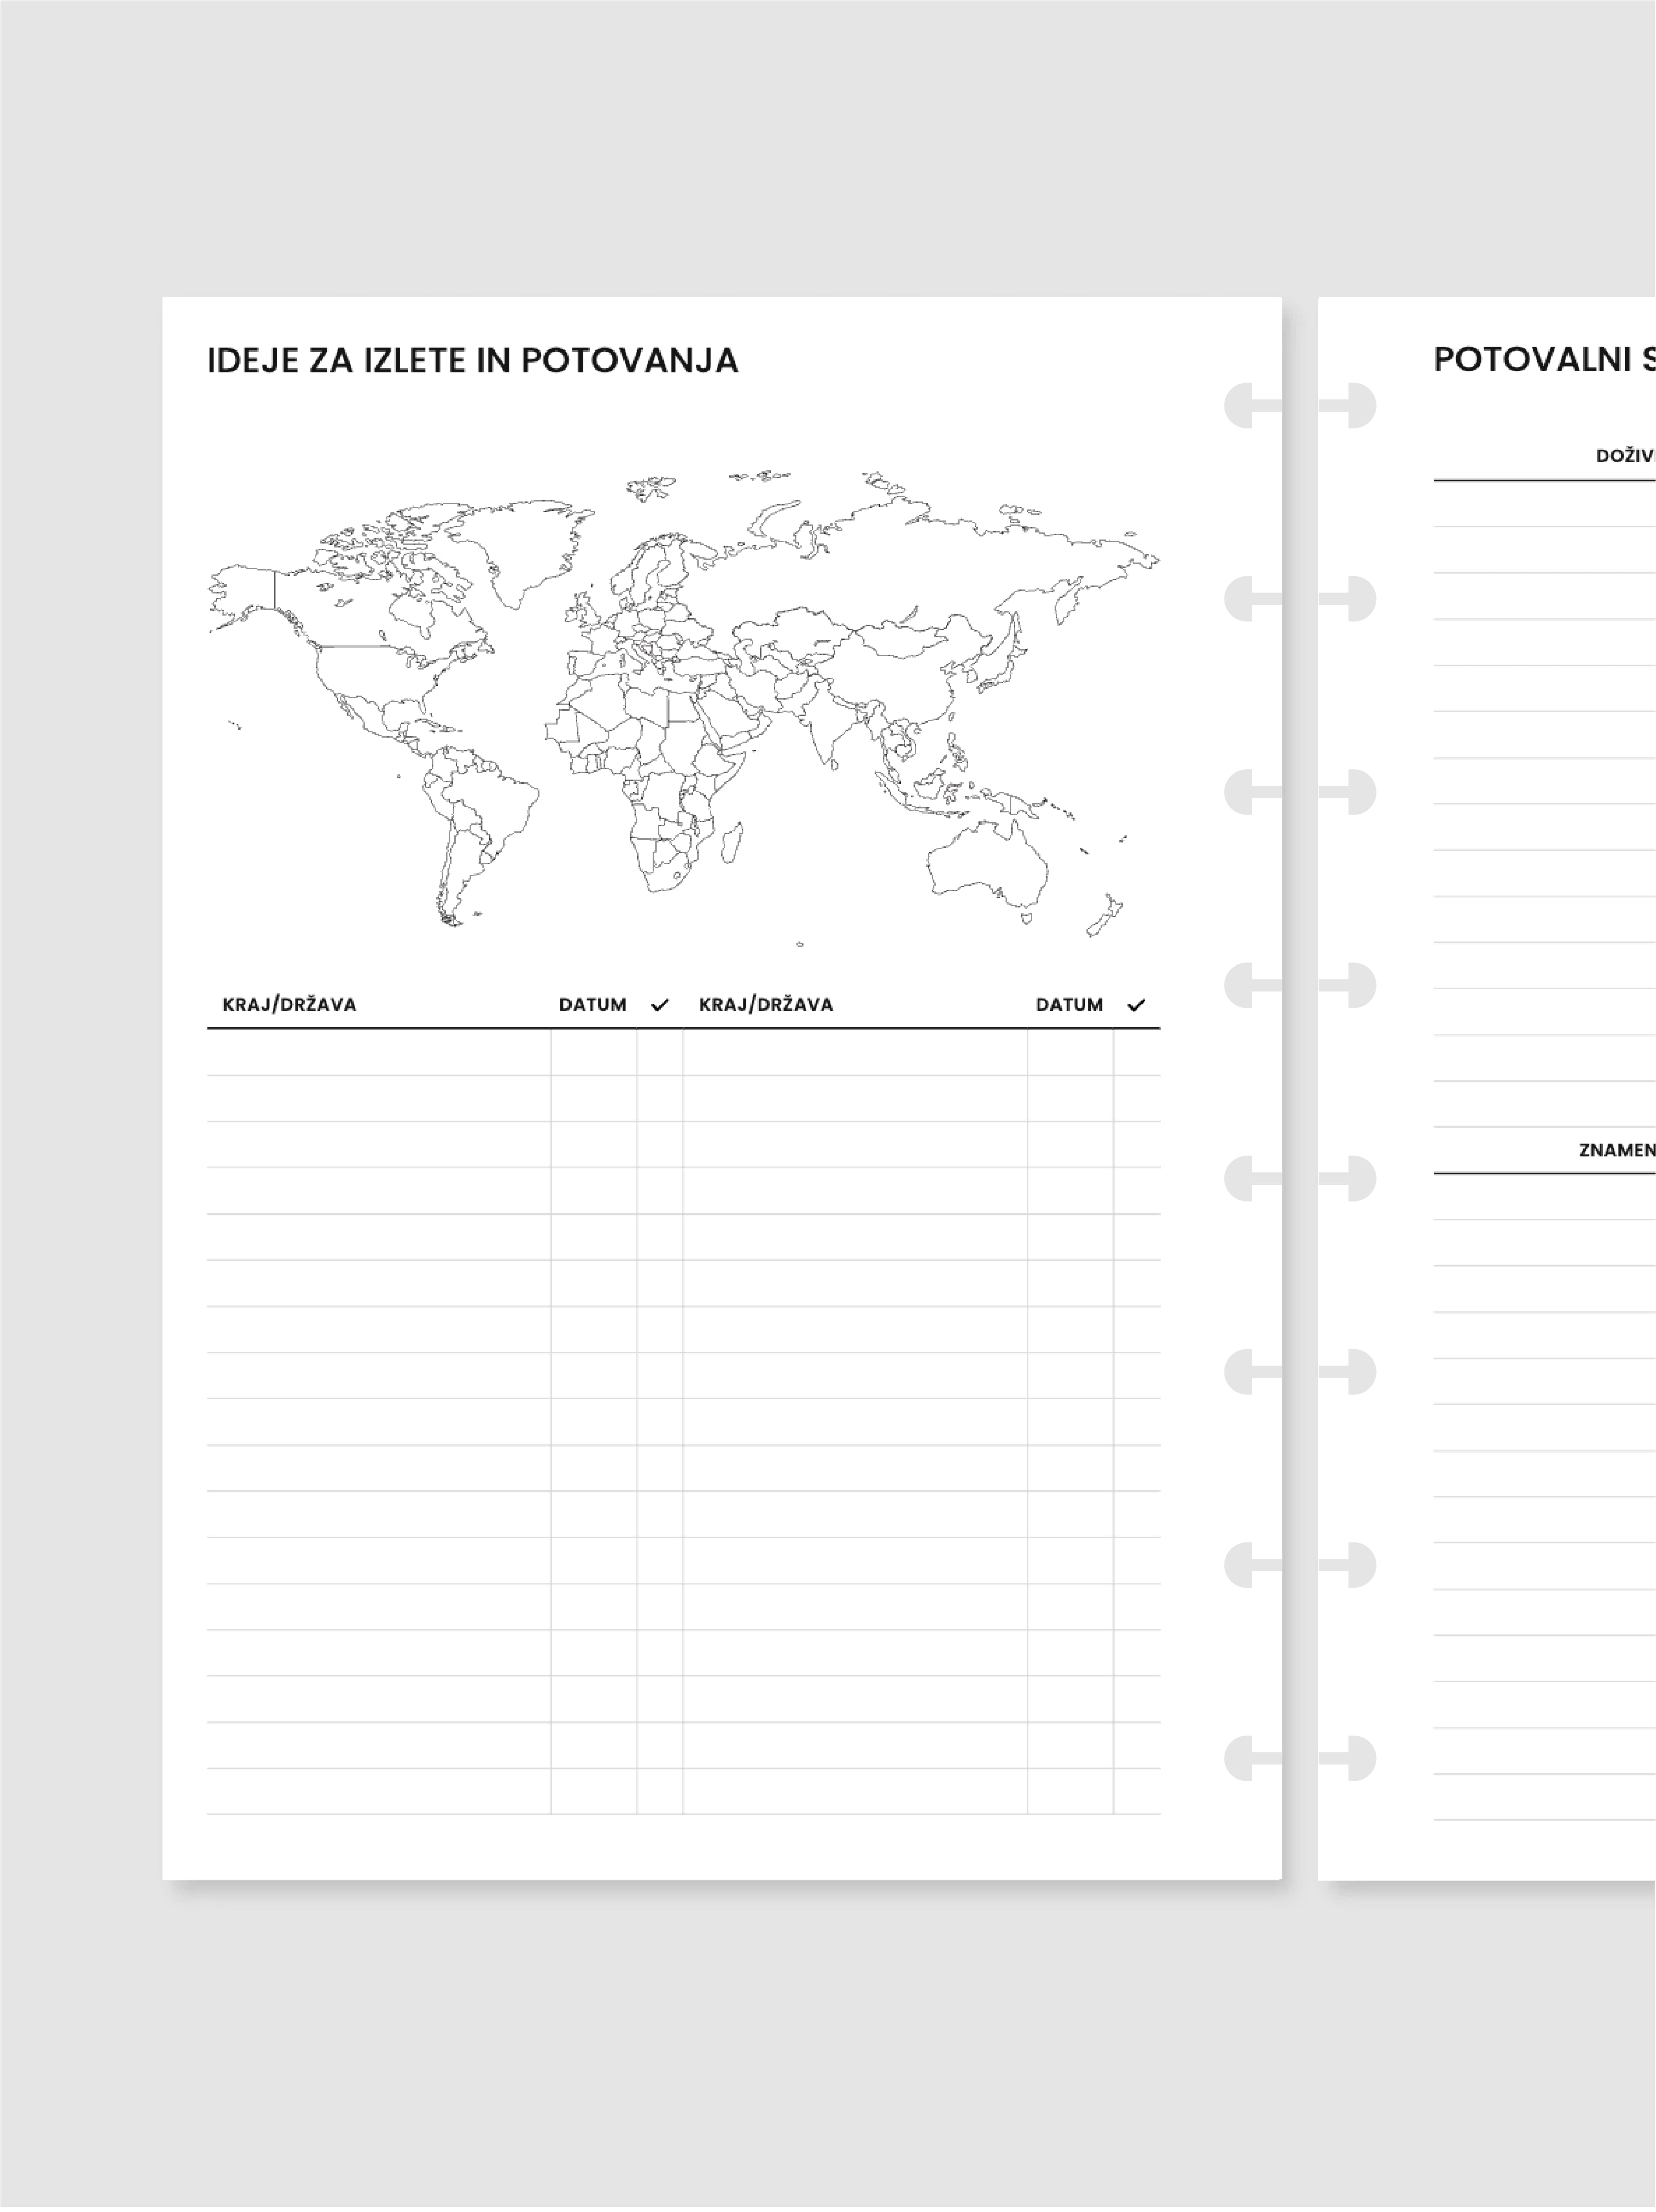The height and width of the screenshot is (2212, 1656).
Task: Tick first-row check cell in right table
Action: click(1136, 1052)
